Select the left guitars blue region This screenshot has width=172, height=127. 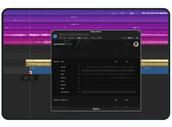pos(40,70)
